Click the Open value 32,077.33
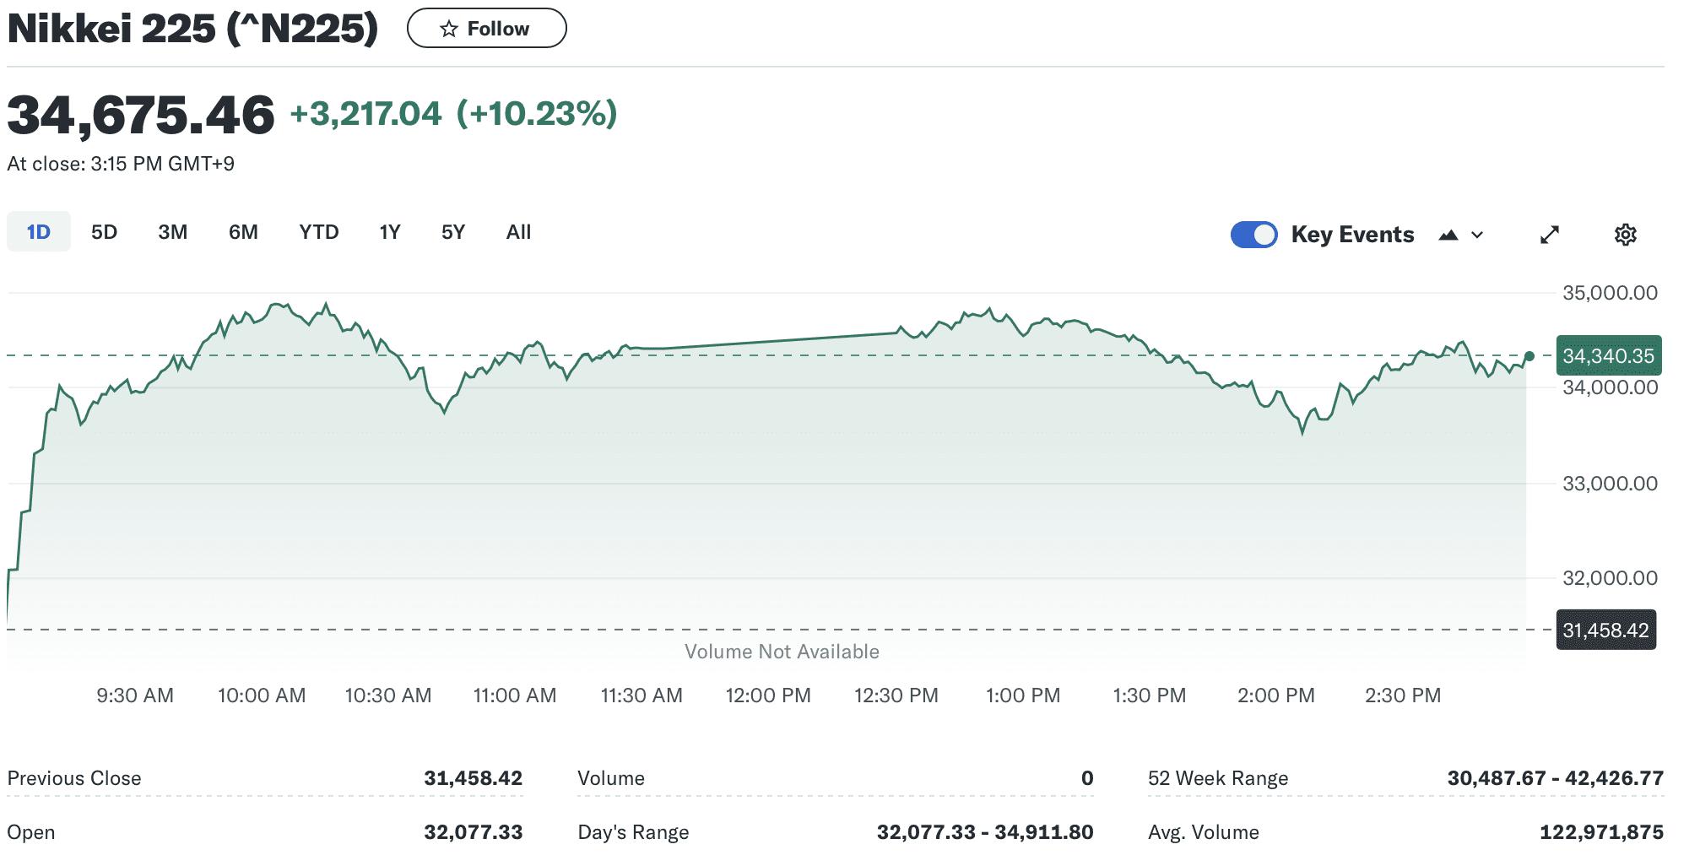Screen dimensions: 1700x866 coord(473,832)
